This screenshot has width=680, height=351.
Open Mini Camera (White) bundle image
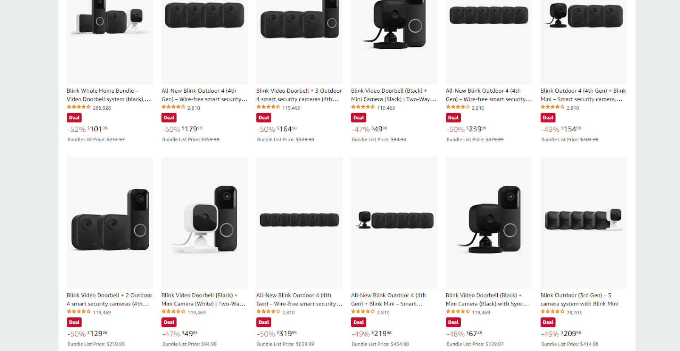coord(204,223)
